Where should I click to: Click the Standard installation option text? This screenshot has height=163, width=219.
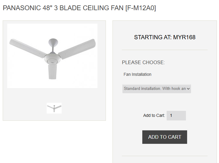tap(155, 89)
